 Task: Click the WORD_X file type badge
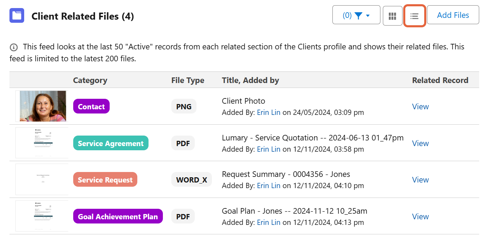(191, 180)
